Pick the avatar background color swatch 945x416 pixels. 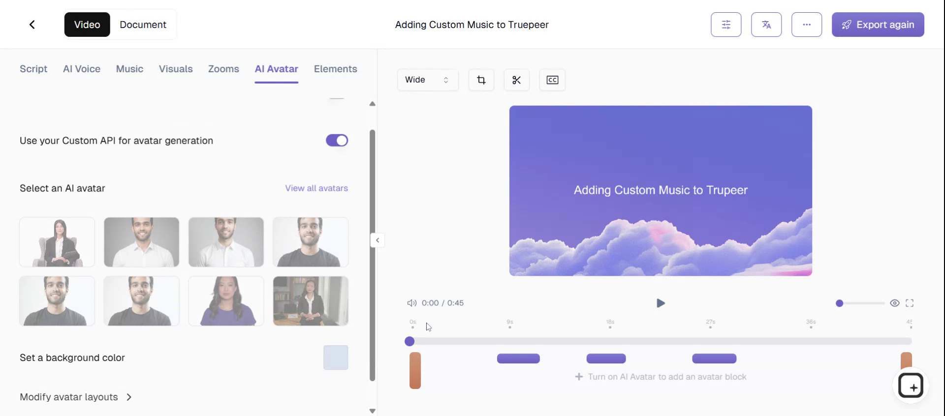point(336,357)
